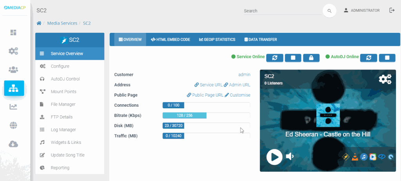Click the logout icon at top right

(x=392, y=10)
